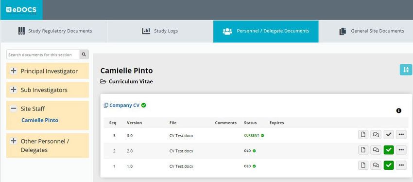Open more options ellipsis for version 3.0
The width and height of the screenshot is (413, 182).
(x=401, y=134)
